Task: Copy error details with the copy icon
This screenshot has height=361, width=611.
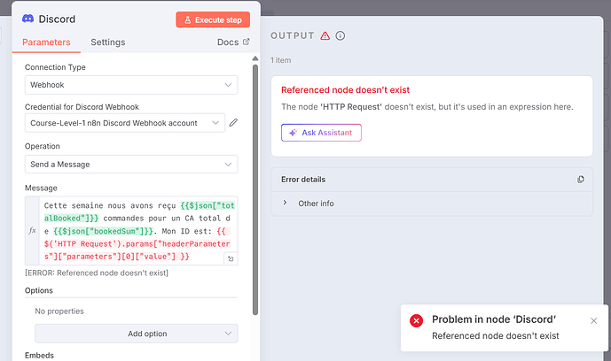Action: tap(581, 180)
